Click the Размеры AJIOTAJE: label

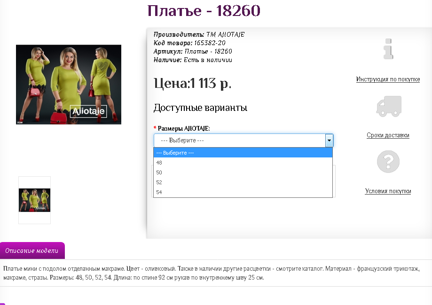[x=184, y=129]
